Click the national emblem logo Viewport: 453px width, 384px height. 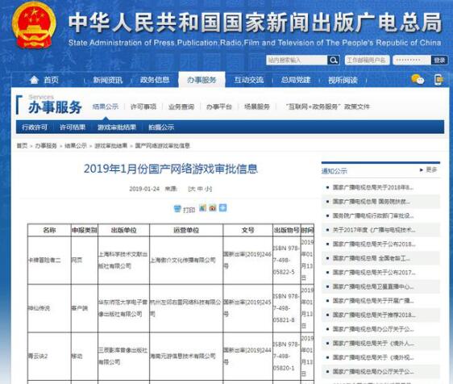(x=34, y=26)
